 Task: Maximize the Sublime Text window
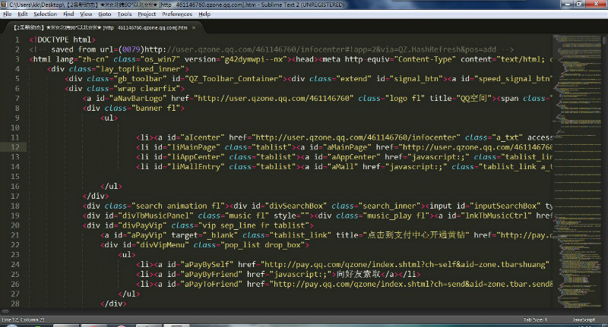(579, 4)
